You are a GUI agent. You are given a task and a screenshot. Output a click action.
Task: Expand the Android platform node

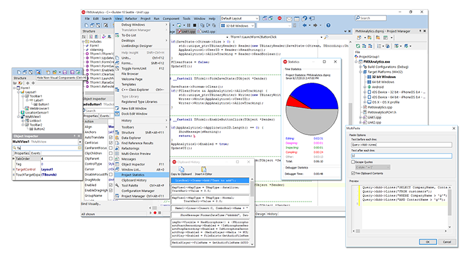365,87
